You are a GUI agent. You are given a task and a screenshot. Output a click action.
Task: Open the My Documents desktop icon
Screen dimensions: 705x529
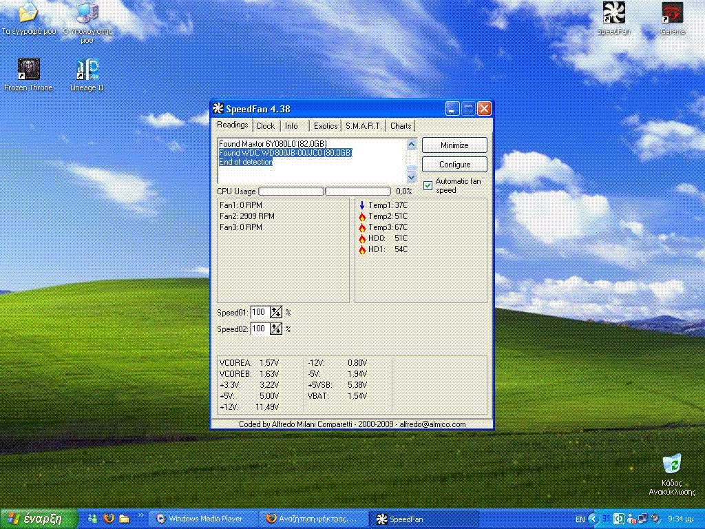(x=28, y=18)
